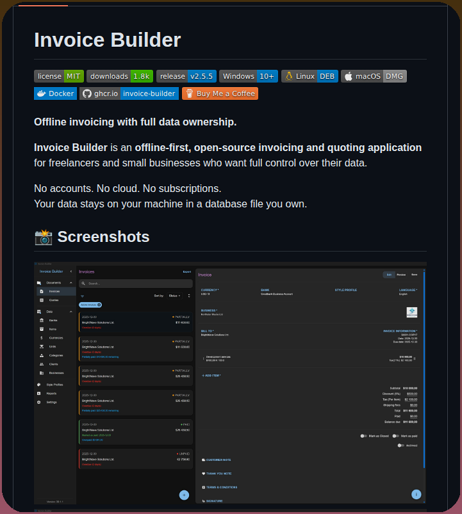Viewport: 462px width, 514px height.
Task: Open the Docker badge
Action: coord(56,93)
